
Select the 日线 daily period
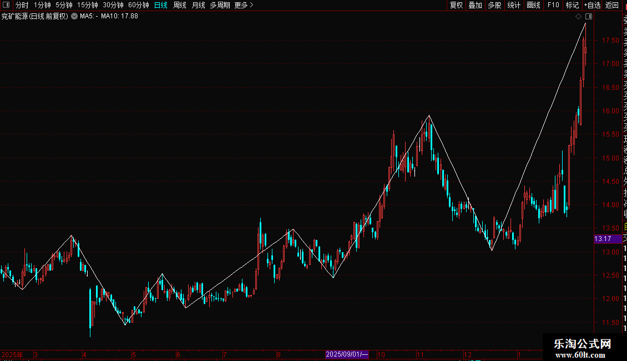[161, 5]
